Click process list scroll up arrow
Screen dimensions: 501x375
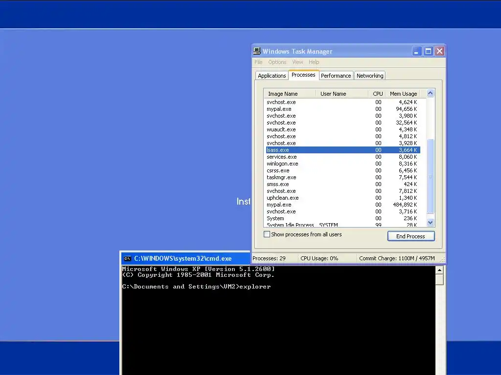tap(431, 93)
